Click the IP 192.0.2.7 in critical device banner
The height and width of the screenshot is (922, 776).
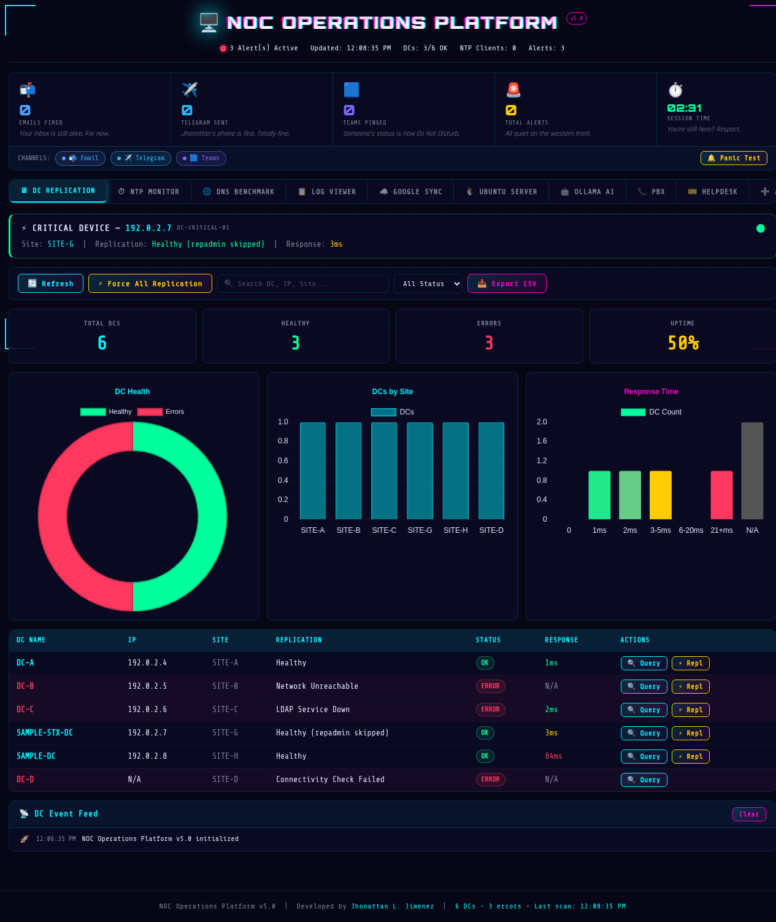pyautogui.click(x=148, y=228)
